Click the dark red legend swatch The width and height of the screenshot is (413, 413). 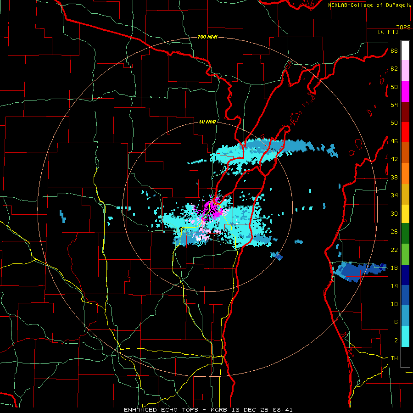(405, 112)
